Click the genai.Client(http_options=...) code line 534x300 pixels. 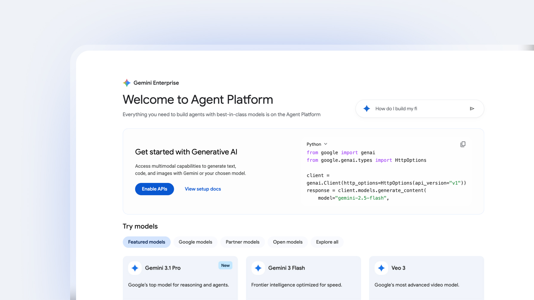386,183
